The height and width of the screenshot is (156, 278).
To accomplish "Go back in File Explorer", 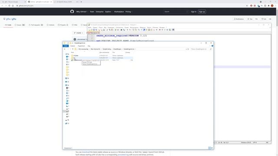I will pos(65,49).
